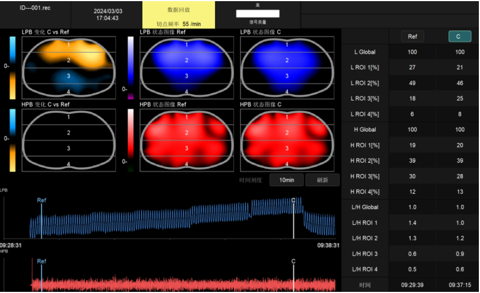The width and height of the screenshot is (480, 293).
Task: Click the H ROI 1[%] row label
Action: click(x=365, y=145)
